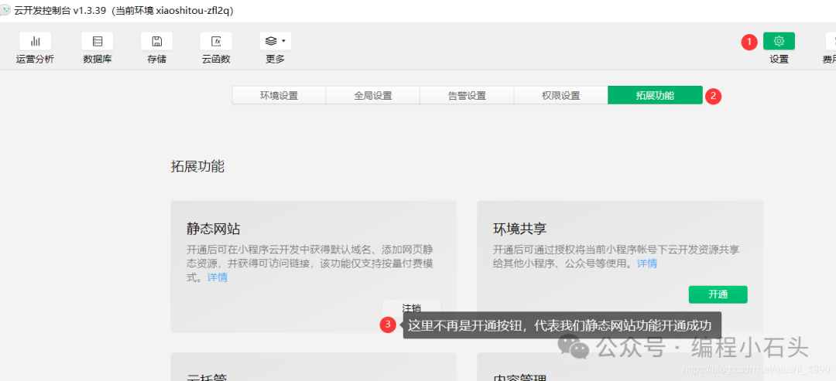Click the 云函数 label text
This screenshot has width=836, height=381.
[x=216, y=60]
